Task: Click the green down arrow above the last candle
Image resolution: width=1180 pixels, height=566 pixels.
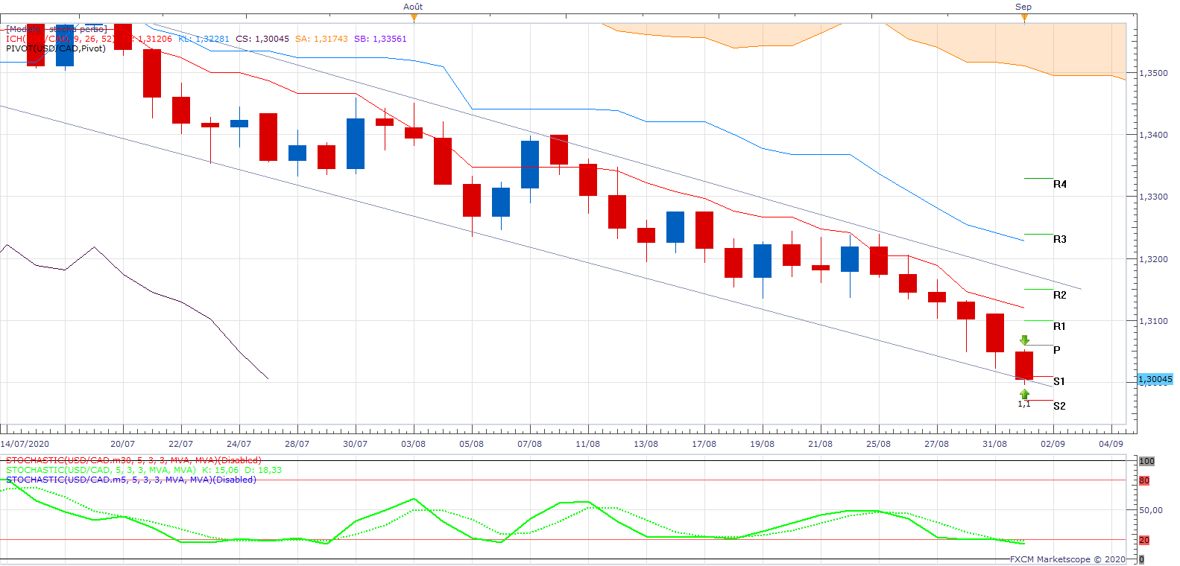Action: [x=1024, y=340]
